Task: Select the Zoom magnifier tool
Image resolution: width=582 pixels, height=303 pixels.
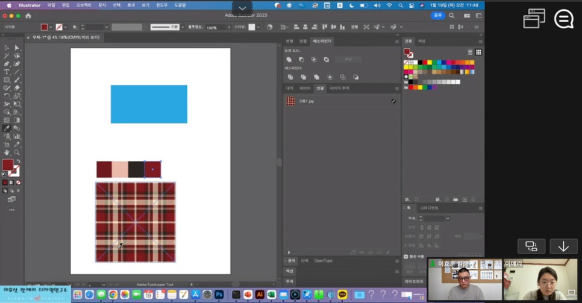Action: pyautogui.click(x=17, y=152)
